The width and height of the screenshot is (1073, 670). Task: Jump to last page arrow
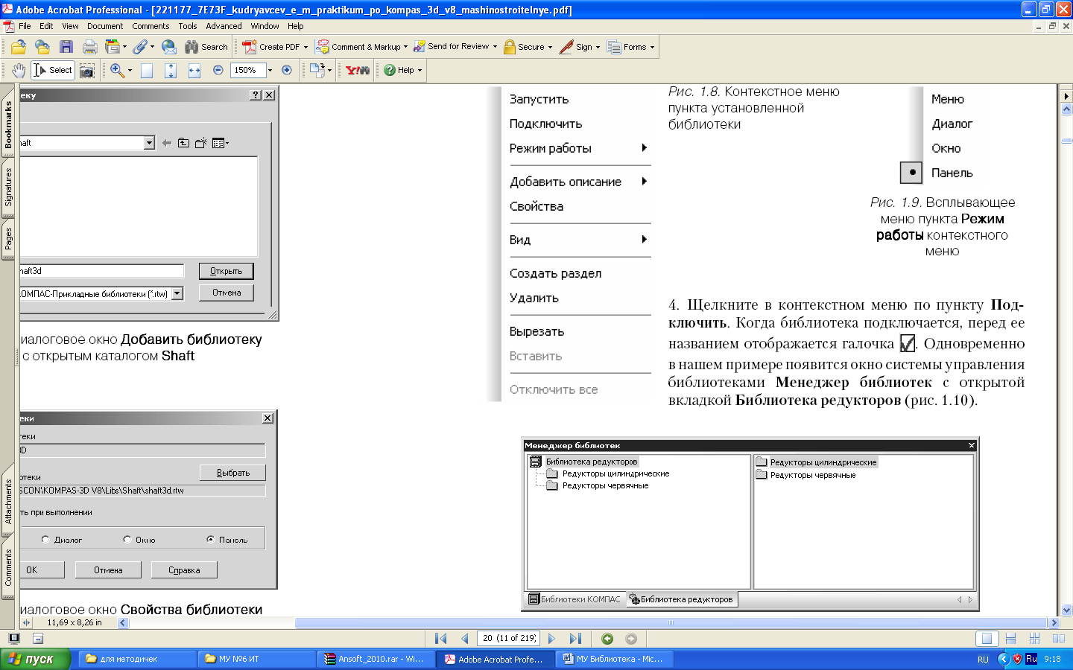click(x=575, y=639)
